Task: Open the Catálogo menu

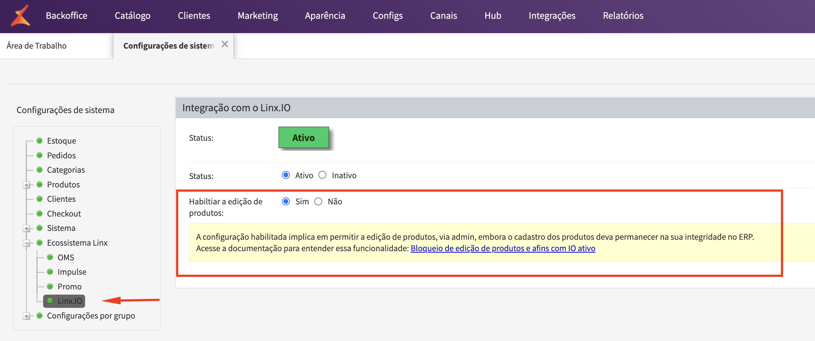Action: (x=133, y=15)
